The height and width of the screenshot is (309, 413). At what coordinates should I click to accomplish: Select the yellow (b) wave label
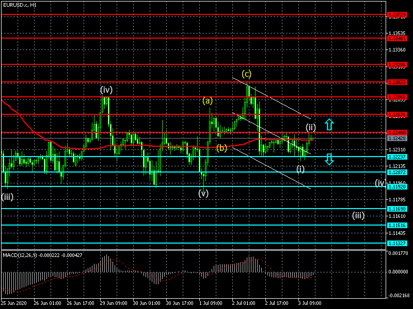click(222, 148)
